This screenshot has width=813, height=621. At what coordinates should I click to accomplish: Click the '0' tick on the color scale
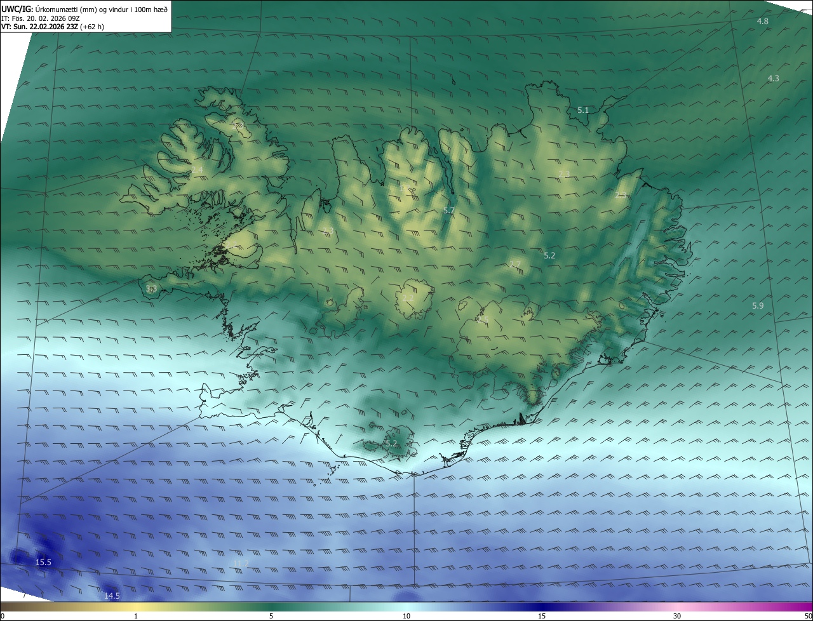pos(3,616)
